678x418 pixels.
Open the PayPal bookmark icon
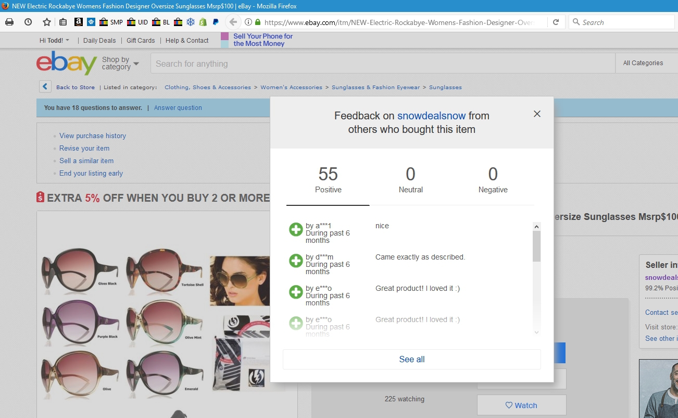click(x=216, y=22)
